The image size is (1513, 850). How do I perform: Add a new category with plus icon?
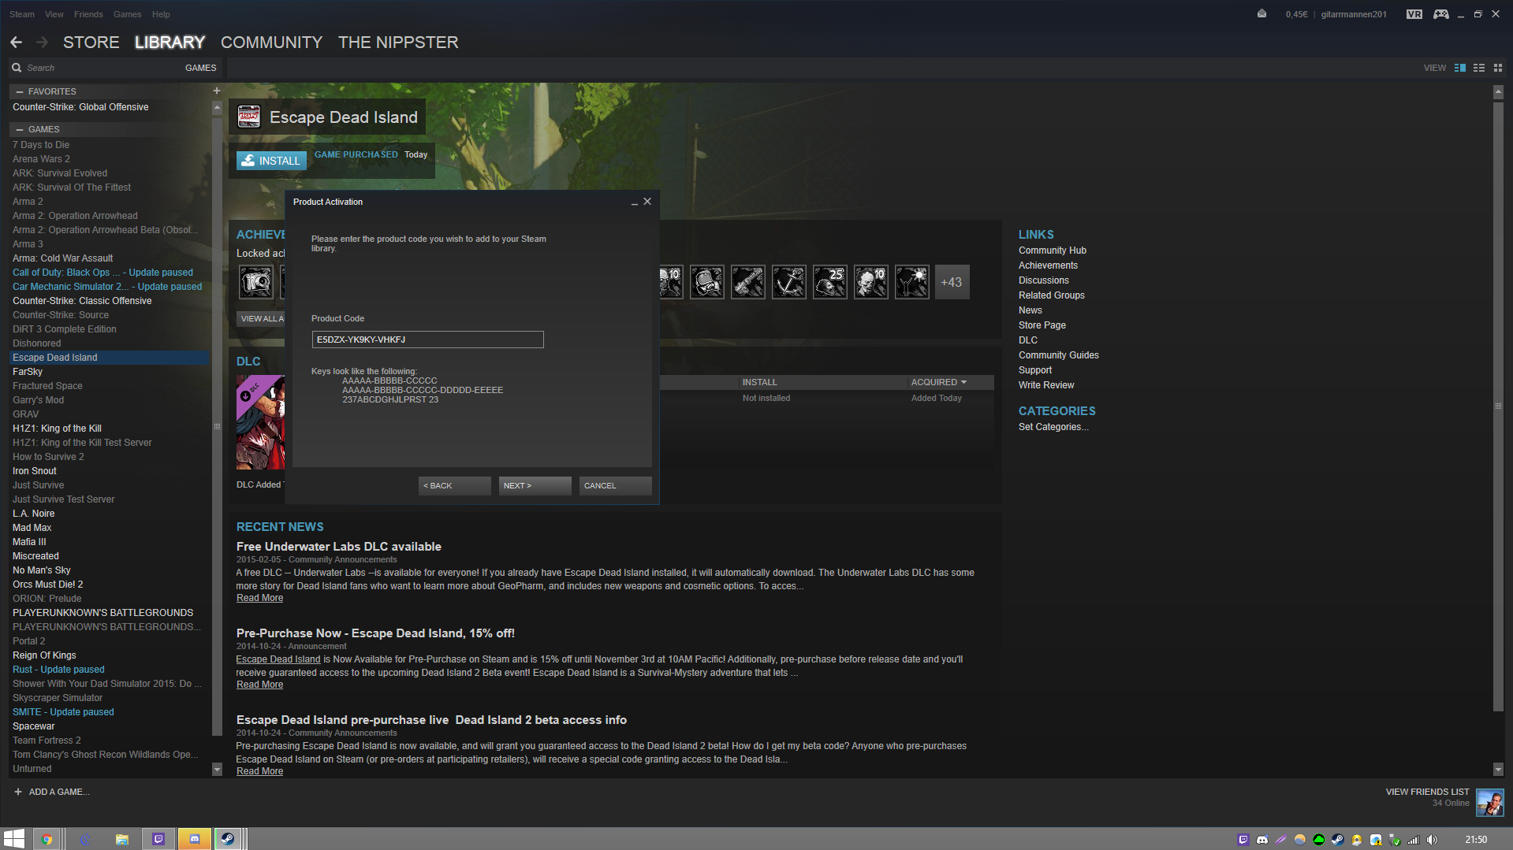[216, 91]
